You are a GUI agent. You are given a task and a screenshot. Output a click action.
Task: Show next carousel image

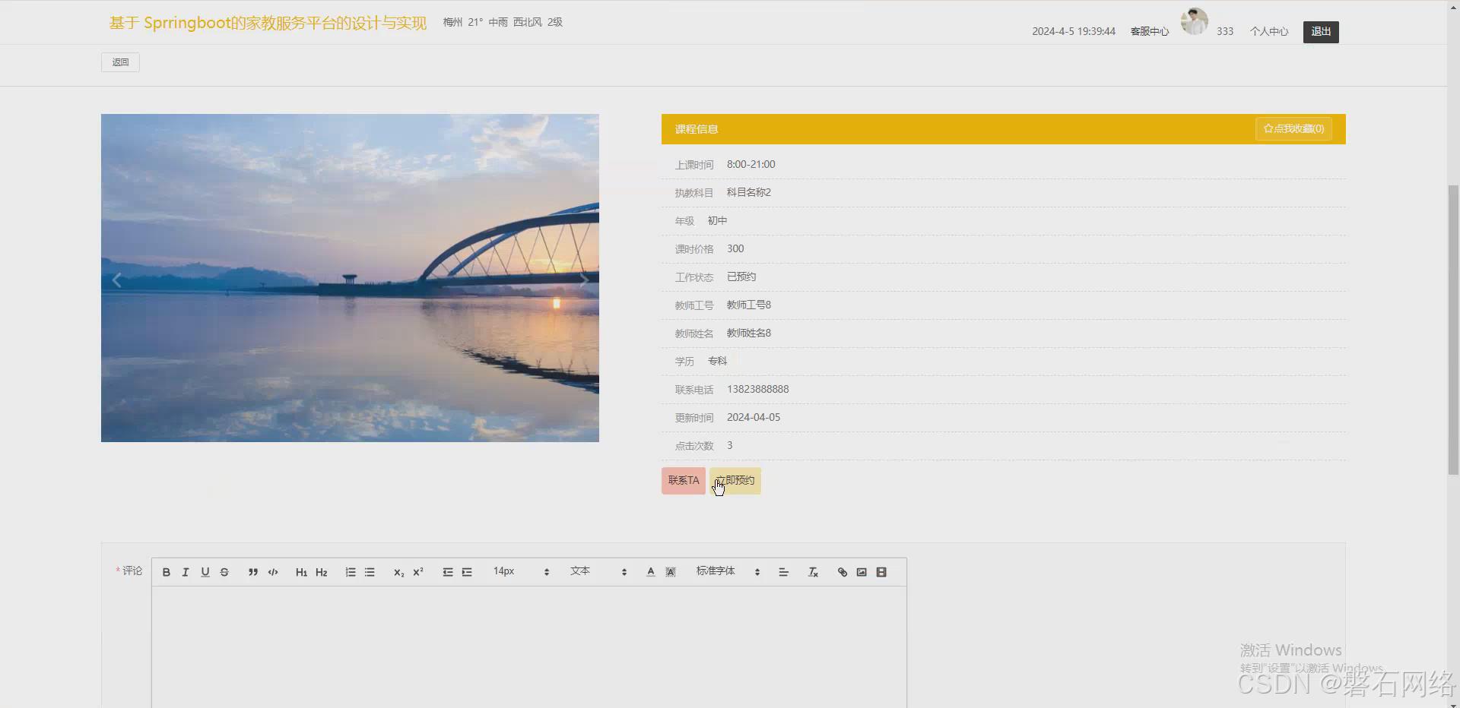pos(584,280)
